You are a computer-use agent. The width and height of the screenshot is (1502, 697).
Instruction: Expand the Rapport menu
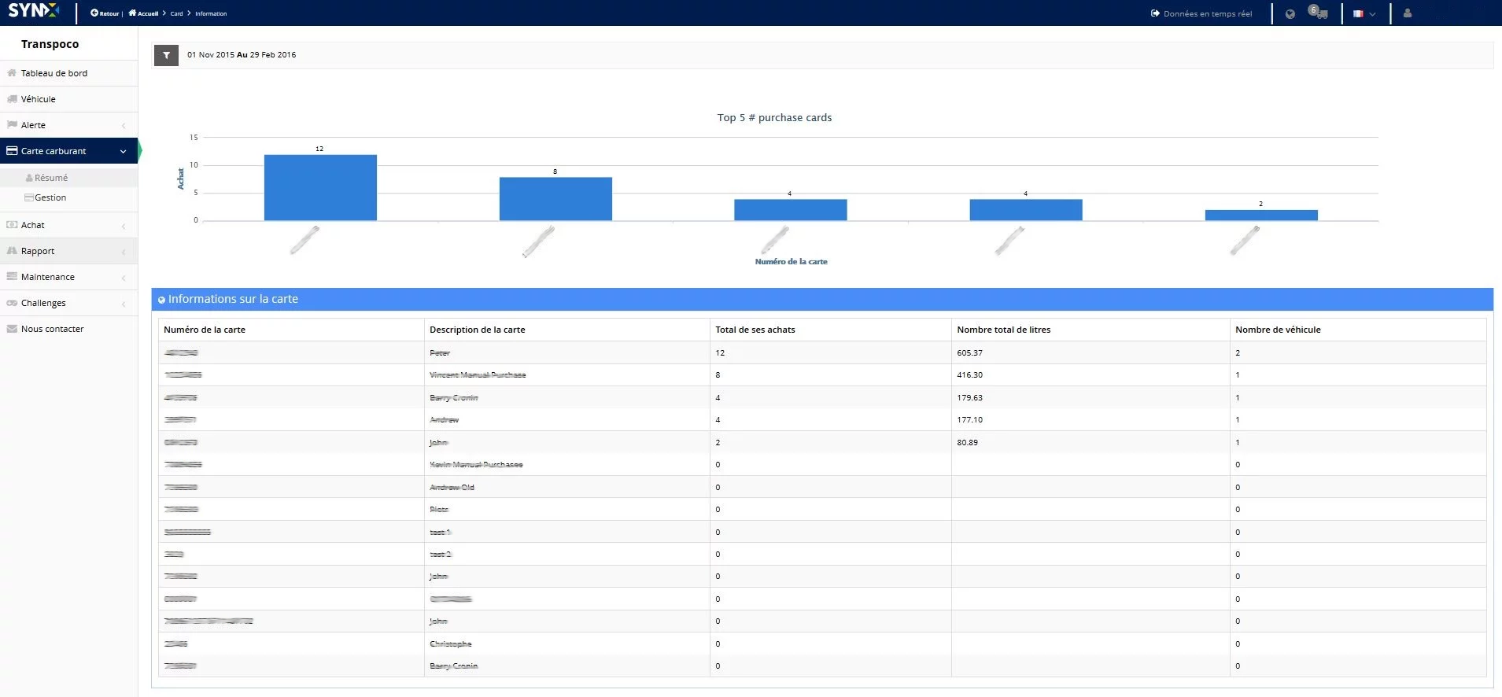(69, 251)
